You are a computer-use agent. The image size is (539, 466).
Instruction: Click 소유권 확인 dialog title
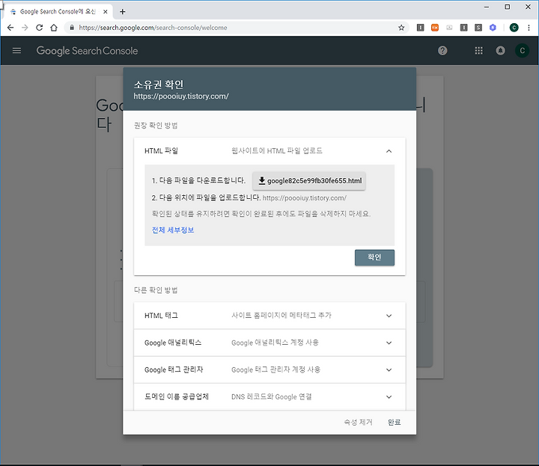pos(159,85)
